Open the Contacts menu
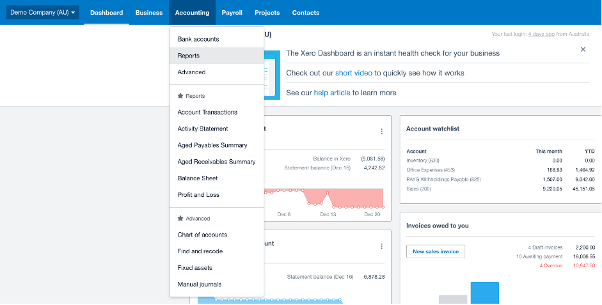602x305 pixels. click(306, 13)
